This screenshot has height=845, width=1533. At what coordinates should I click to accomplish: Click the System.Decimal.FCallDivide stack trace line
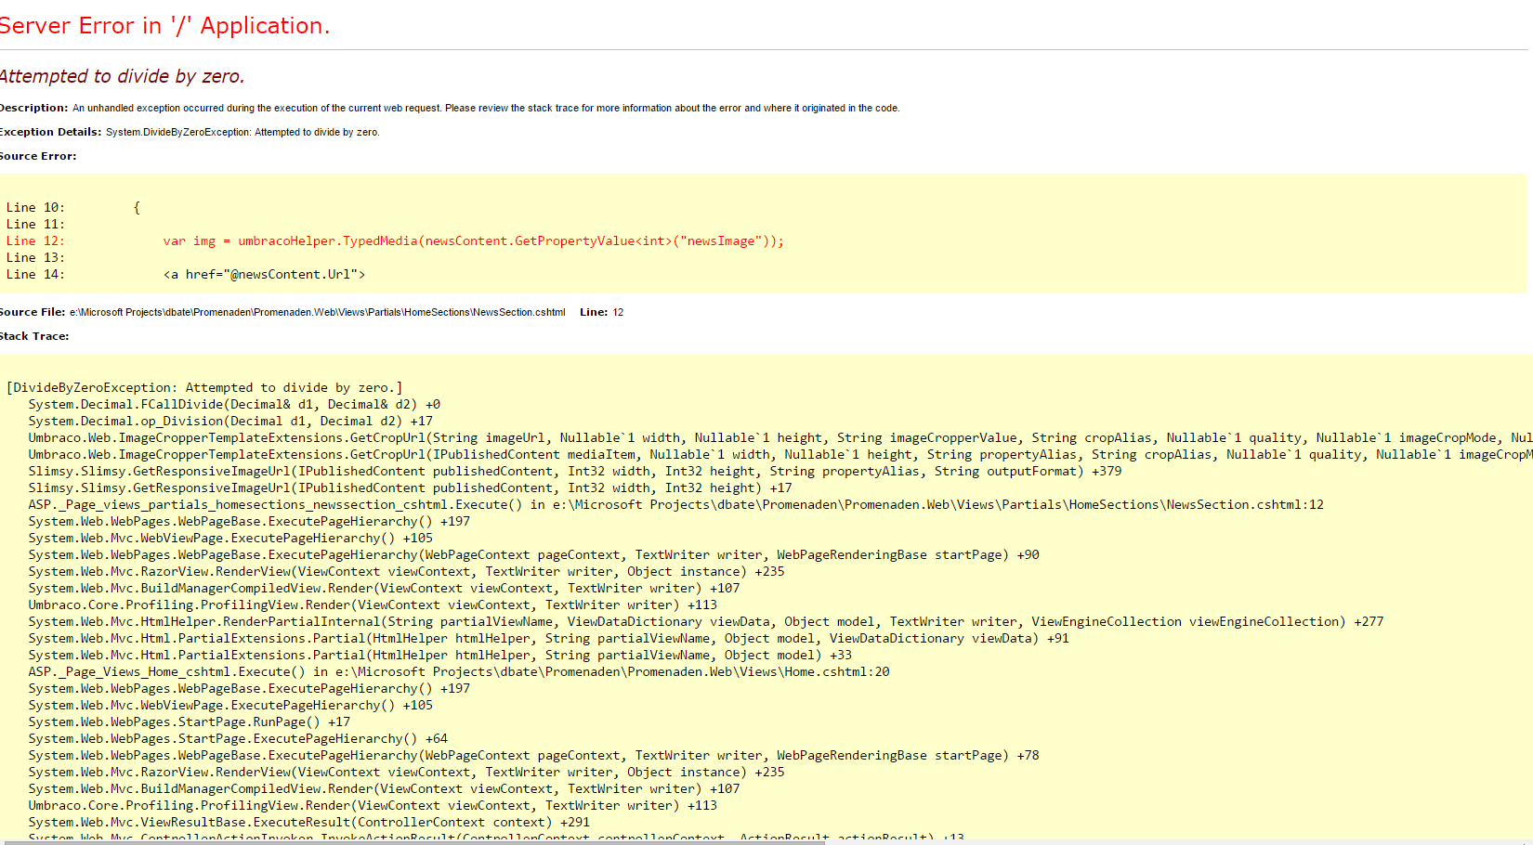(x=234, y=405)
